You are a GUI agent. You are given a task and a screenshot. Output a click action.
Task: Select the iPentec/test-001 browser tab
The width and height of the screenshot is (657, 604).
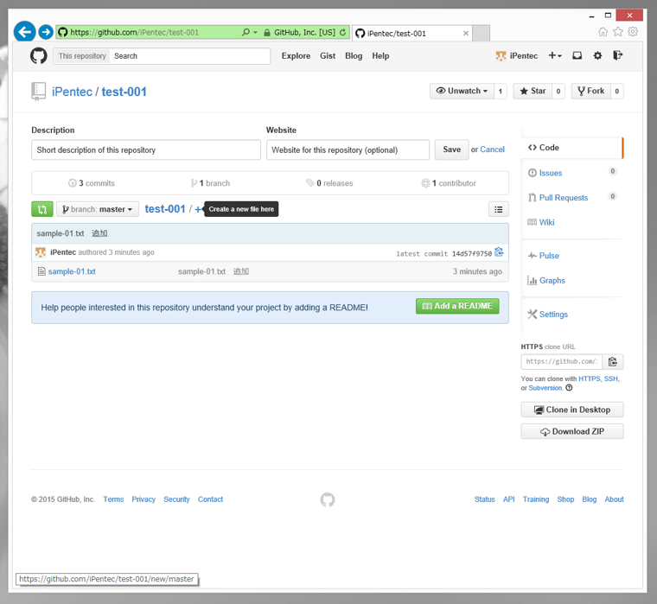click(412, 33)
